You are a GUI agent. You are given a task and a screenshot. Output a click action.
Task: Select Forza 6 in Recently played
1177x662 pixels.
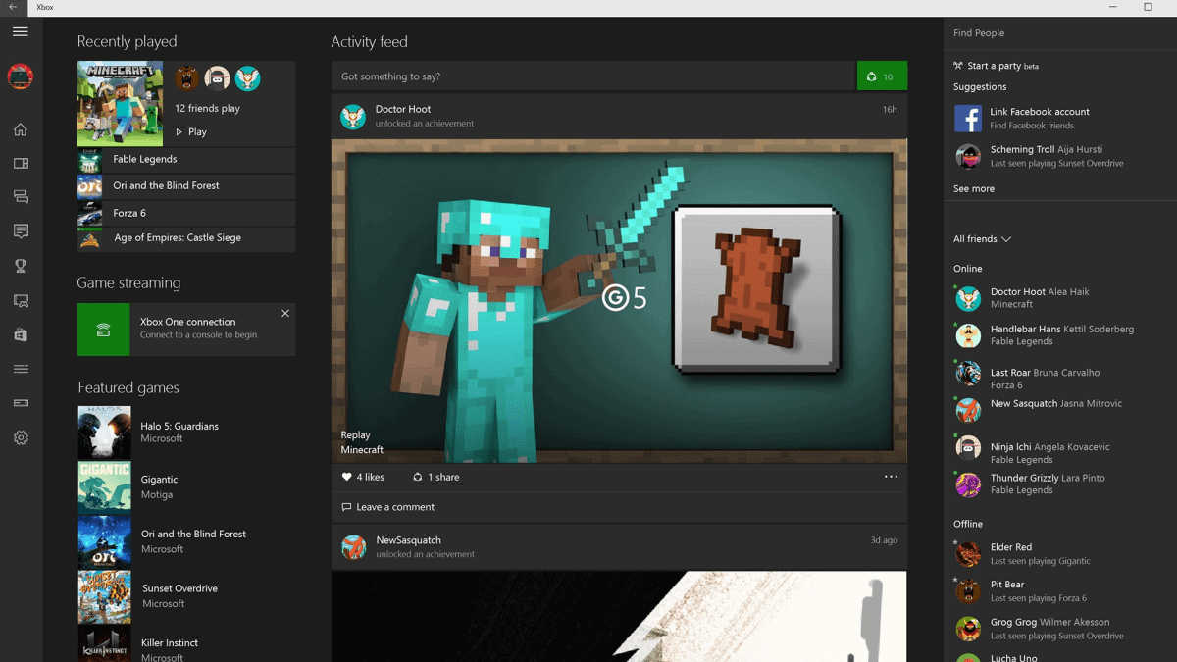click(x=186, y=213)
